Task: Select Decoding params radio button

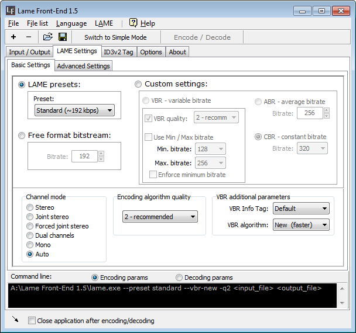Action: (179, 277)
